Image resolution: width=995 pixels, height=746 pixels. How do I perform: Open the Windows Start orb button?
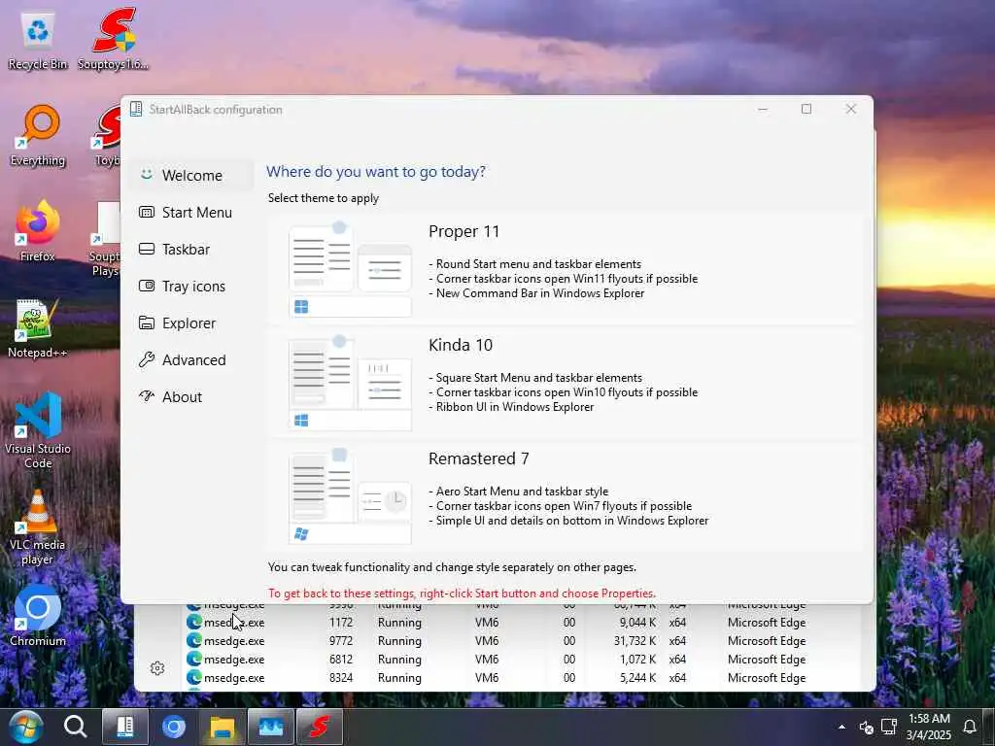click(25, 727)
